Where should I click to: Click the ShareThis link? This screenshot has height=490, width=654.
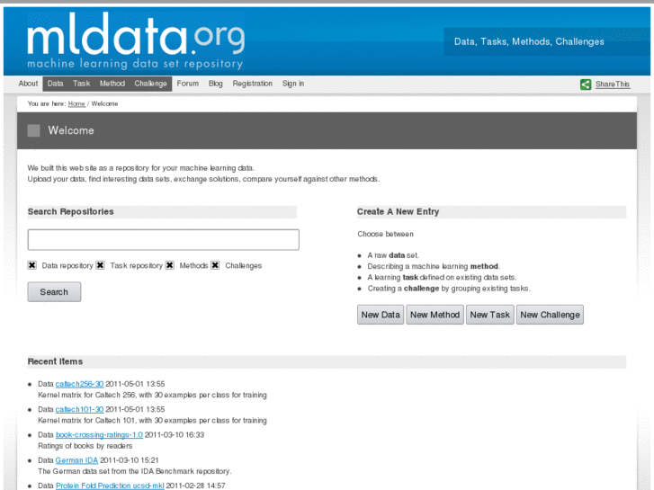click(613, 85)
